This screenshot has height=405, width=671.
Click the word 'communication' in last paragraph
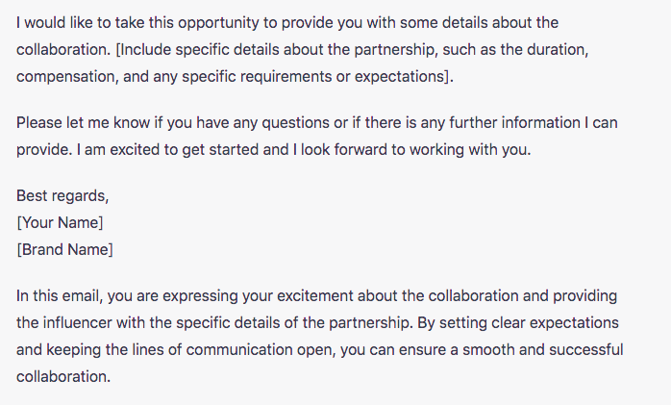pyautogui.click(x=239, y=350)
